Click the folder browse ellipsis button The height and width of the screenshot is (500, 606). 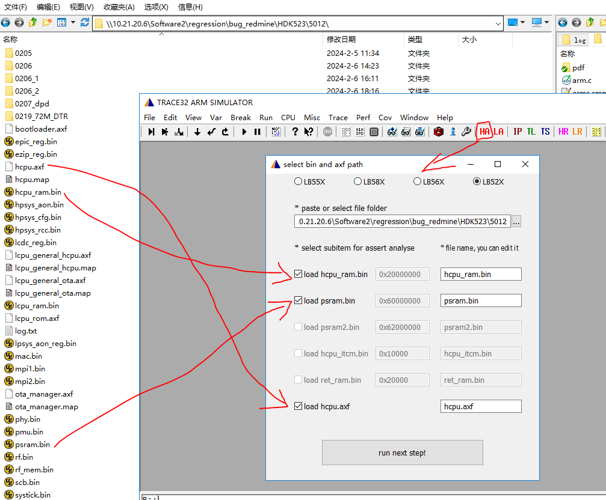point(516,222)
